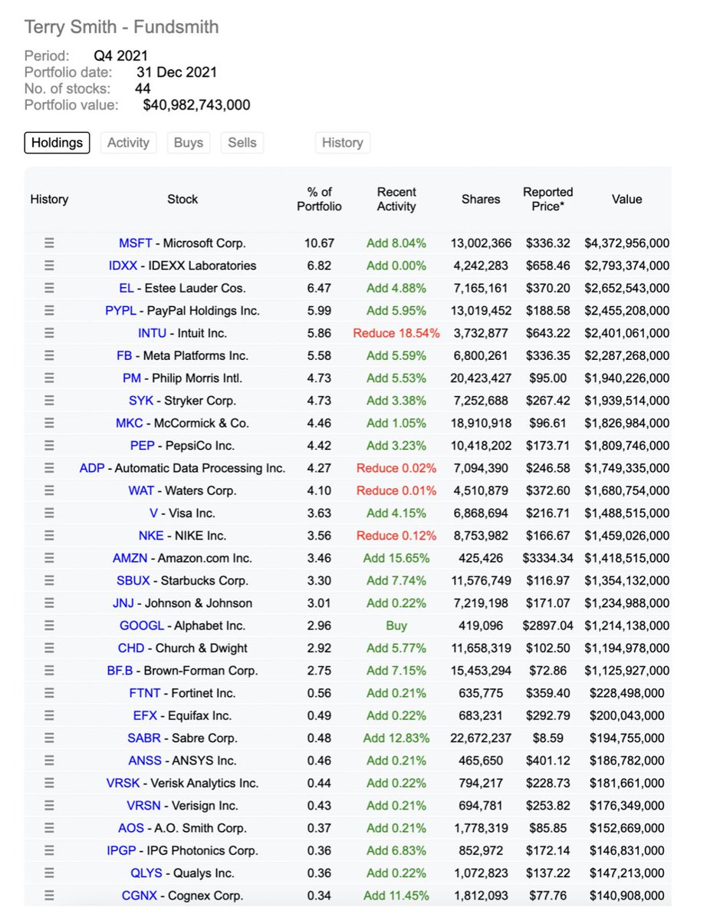The height and width of the screenshot is (921, 707).
Task: Open history icon for Johnson & Johnson row
Action: click(x=49, y=603)
